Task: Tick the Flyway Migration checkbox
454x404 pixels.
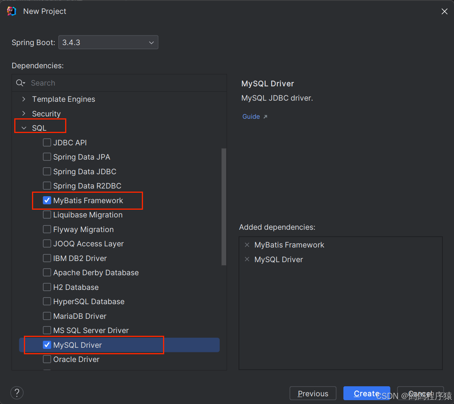Action: coord(47,229)
